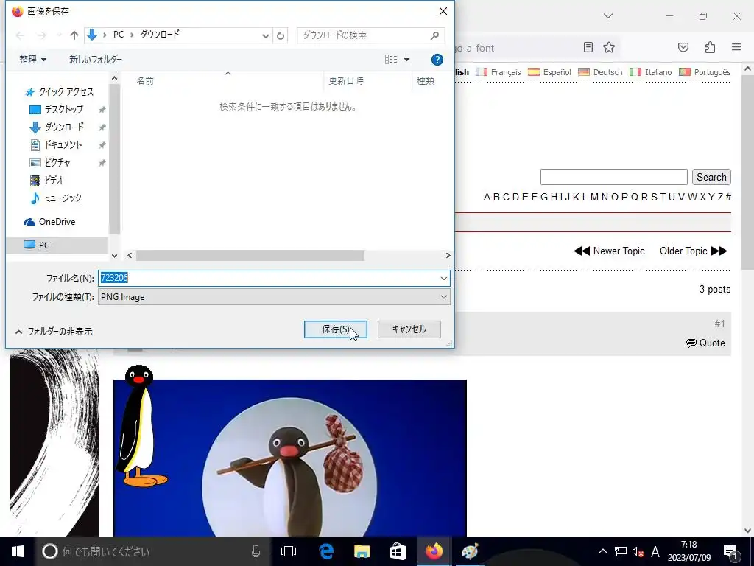754x566 pixels.
Task: Change the view layout icon
Action: 391,60
